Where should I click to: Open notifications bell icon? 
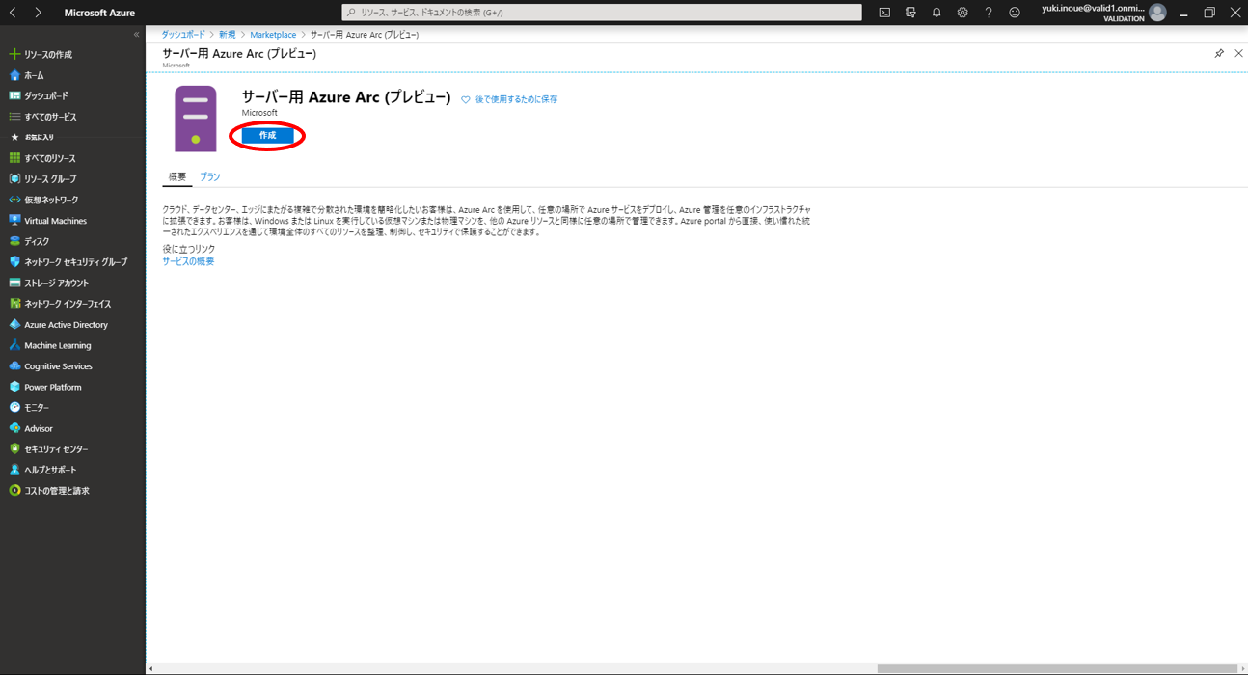[936, 13]
